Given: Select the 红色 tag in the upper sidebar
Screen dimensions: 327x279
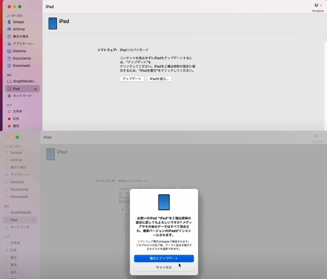Looking at the screenshot, I should pos(13,119).
